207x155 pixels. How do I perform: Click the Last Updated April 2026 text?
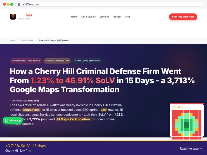pos(25,101)
